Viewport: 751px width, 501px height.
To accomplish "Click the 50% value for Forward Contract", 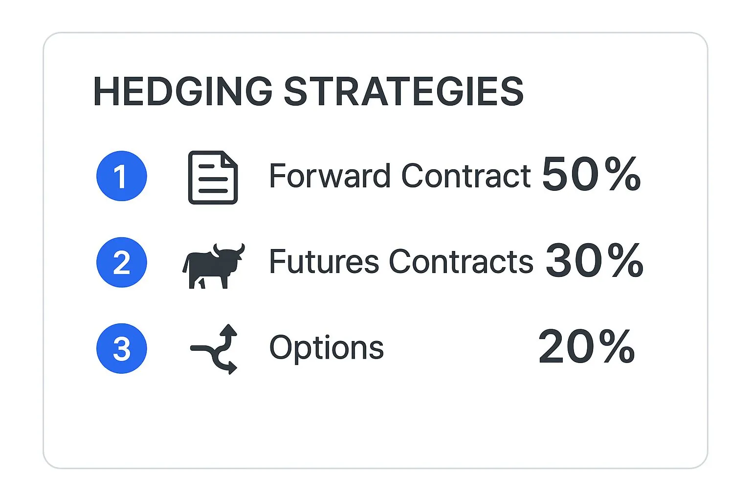I will click(x=591, y=174).
